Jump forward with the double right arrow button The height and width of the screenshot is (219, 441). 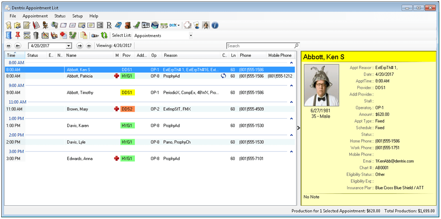[89, 46]
